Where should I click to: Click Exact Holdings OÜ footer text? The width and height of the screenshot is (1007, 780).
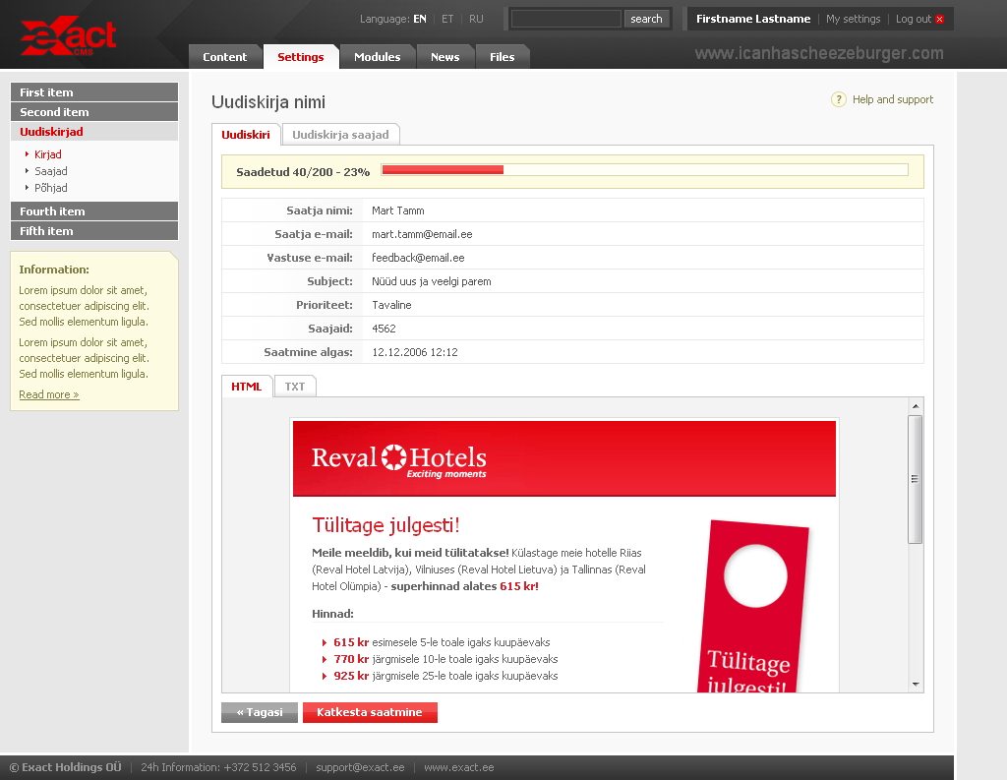coord(66,767)
